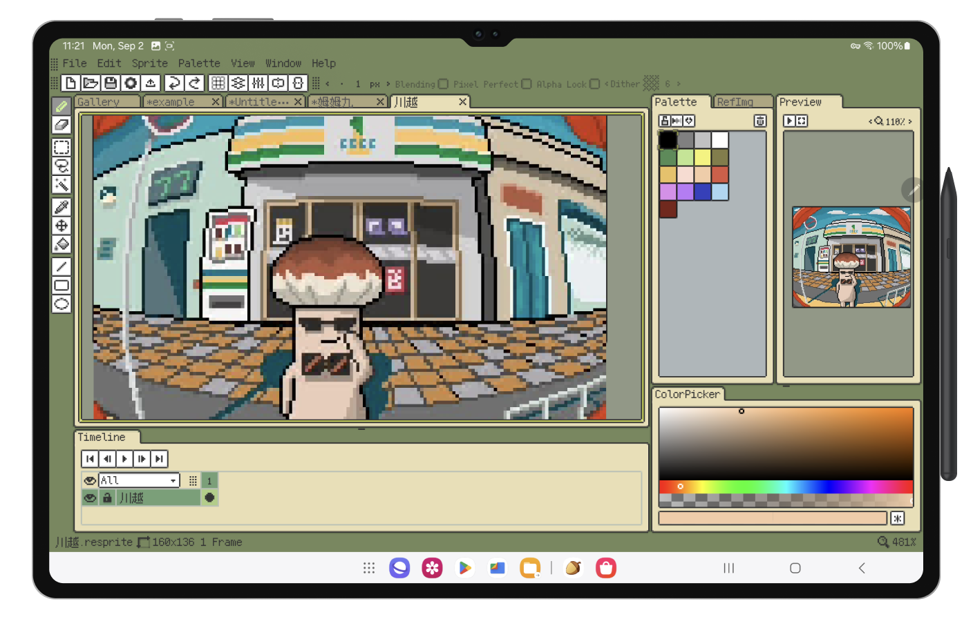Image resolution: width=973 pixels, height=619 pixels.
Task: Go to last frame in Timeline
Action: [160, 459]
